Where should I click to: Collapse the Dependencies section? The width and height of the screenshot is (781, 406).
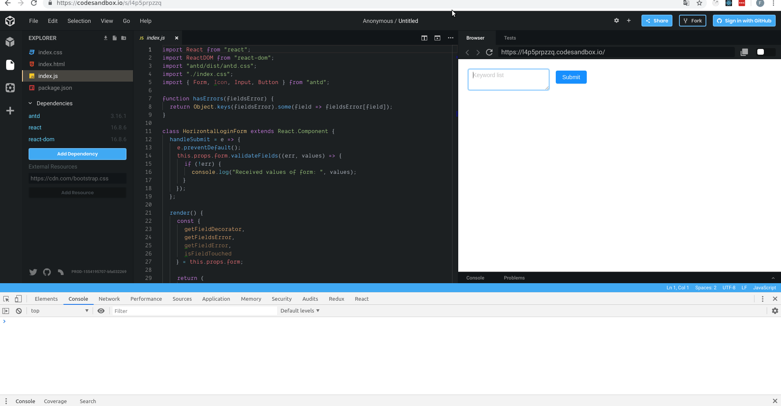coord(30,103)
